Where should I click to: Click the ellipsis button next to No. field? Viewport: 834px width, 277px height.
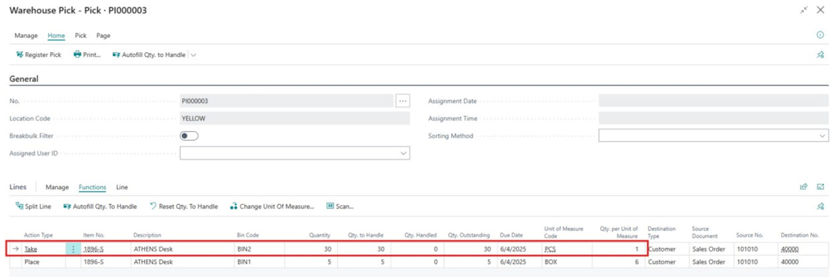(x=403, y=101)
